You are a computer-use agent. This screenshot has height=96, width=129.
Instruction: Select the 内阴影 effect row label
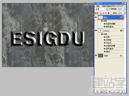tap(109, 40)
